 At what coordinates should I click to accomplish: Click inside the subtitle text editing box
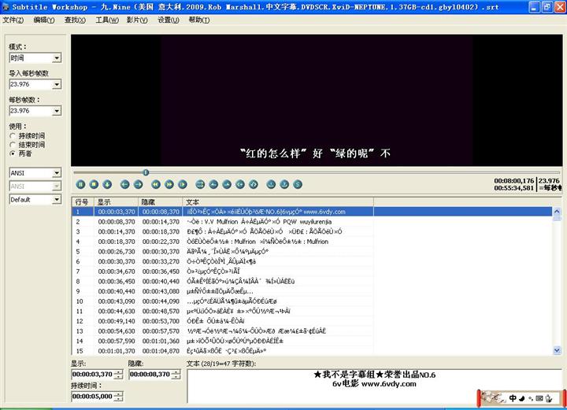(374, 386)
